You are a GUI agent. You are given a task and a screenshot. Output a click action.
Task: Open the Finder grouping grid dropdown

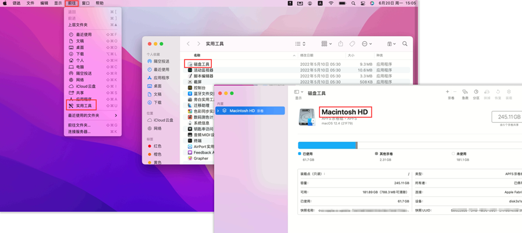tap(326, 44)
